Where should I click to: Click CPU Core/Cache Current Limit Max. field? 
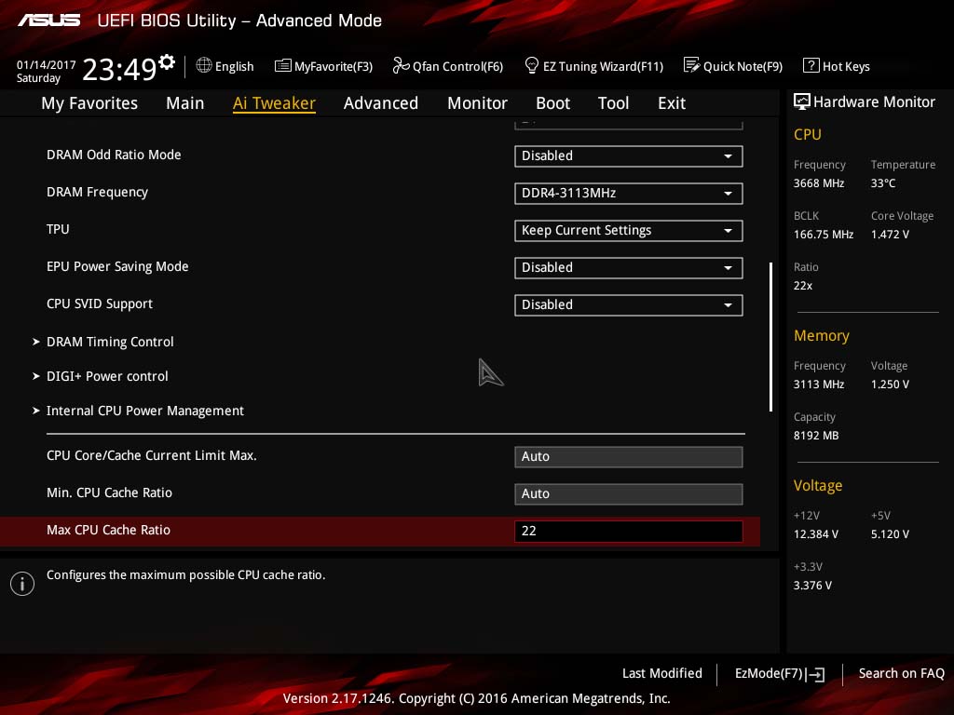[629, 456]
